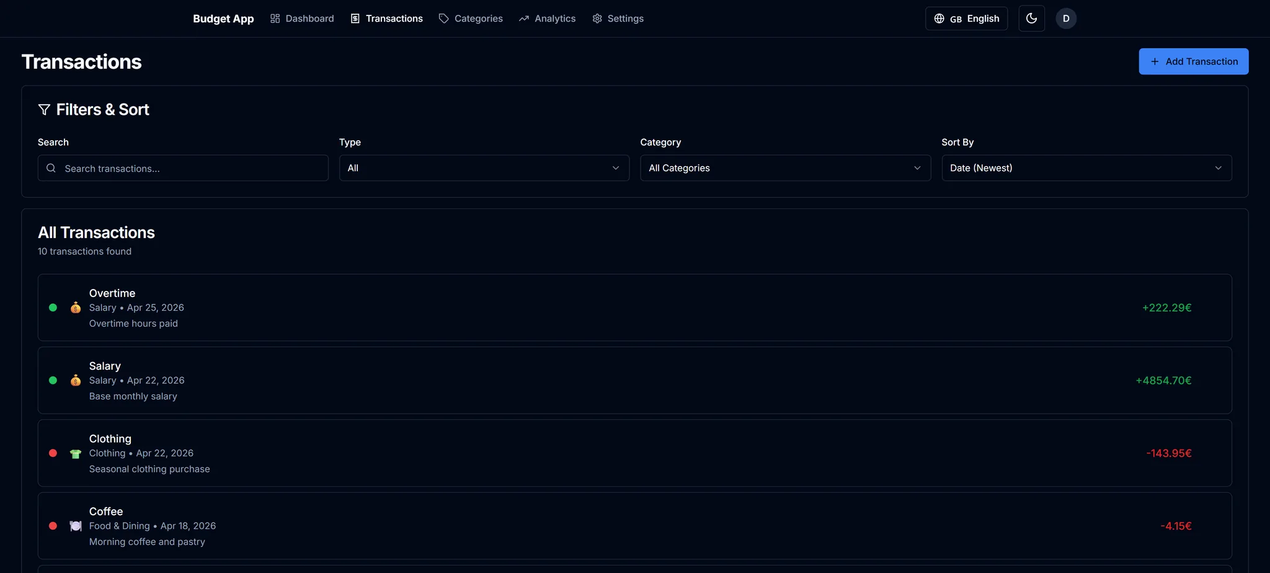Click 'Seasonal clothing purchase' description

[149, 469]
